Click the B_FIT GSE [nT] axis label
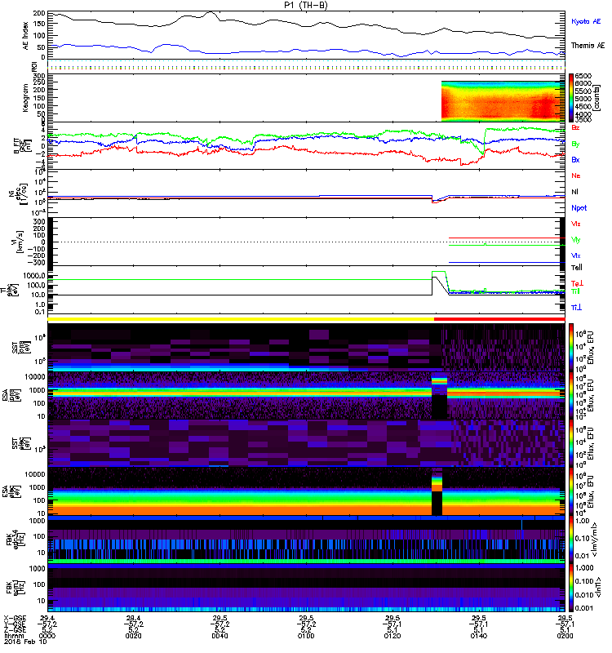 [21, 146]
